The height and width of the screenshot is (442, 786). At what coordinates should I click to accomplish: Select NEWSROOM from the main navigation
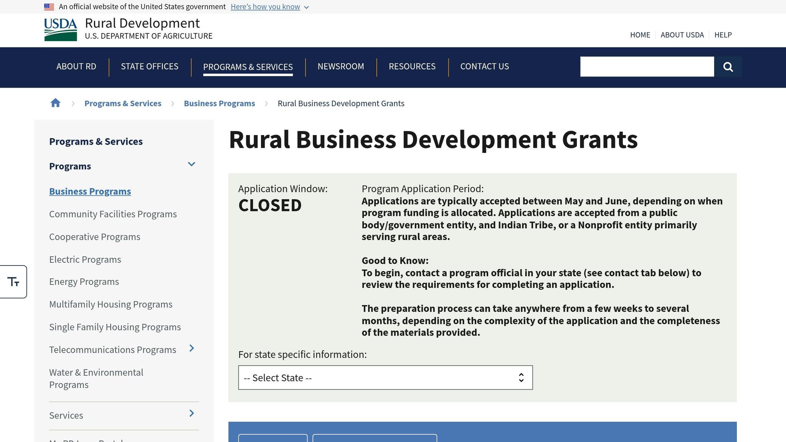(340, 66)
